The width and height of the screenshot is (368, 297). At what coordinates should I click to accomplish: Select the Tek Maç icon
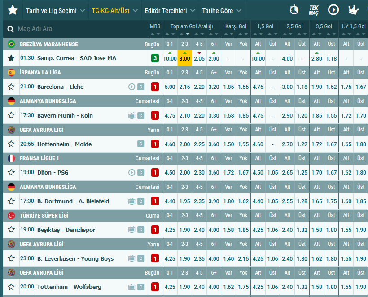[x=314, y=10]
